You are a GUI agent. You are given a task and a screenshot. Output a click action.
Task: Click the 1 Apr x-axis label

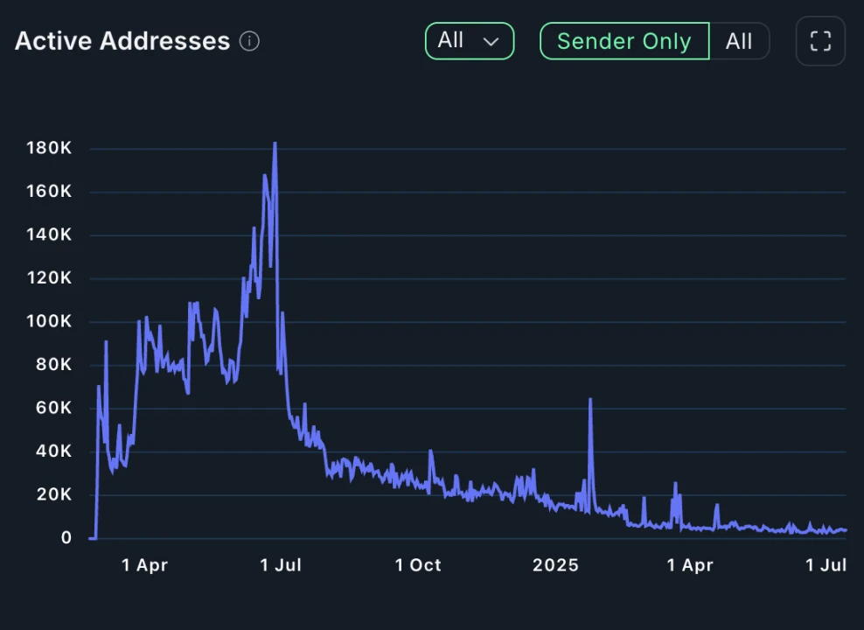(x=144, y=565)
